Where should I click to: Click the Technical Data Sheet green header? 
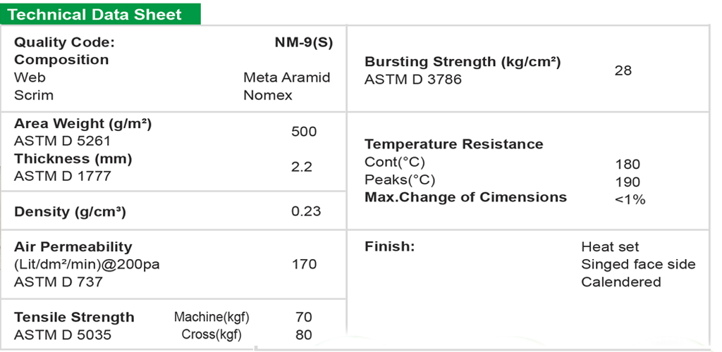pos(95,14)
